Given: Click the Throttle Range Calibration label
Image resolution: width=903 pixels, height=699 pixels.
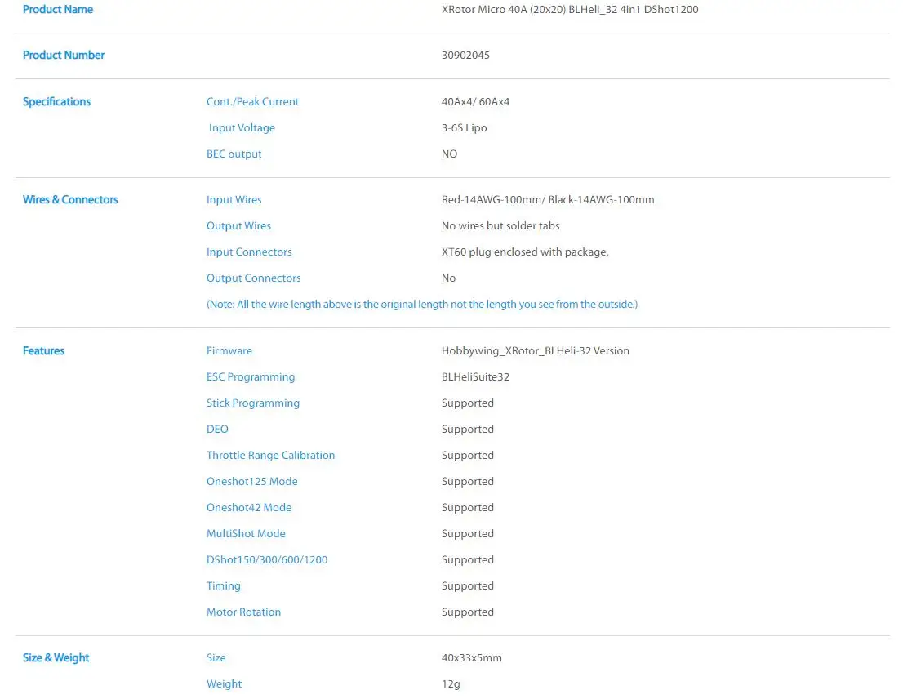Looking at the screenshot, I should coord(270,455).
